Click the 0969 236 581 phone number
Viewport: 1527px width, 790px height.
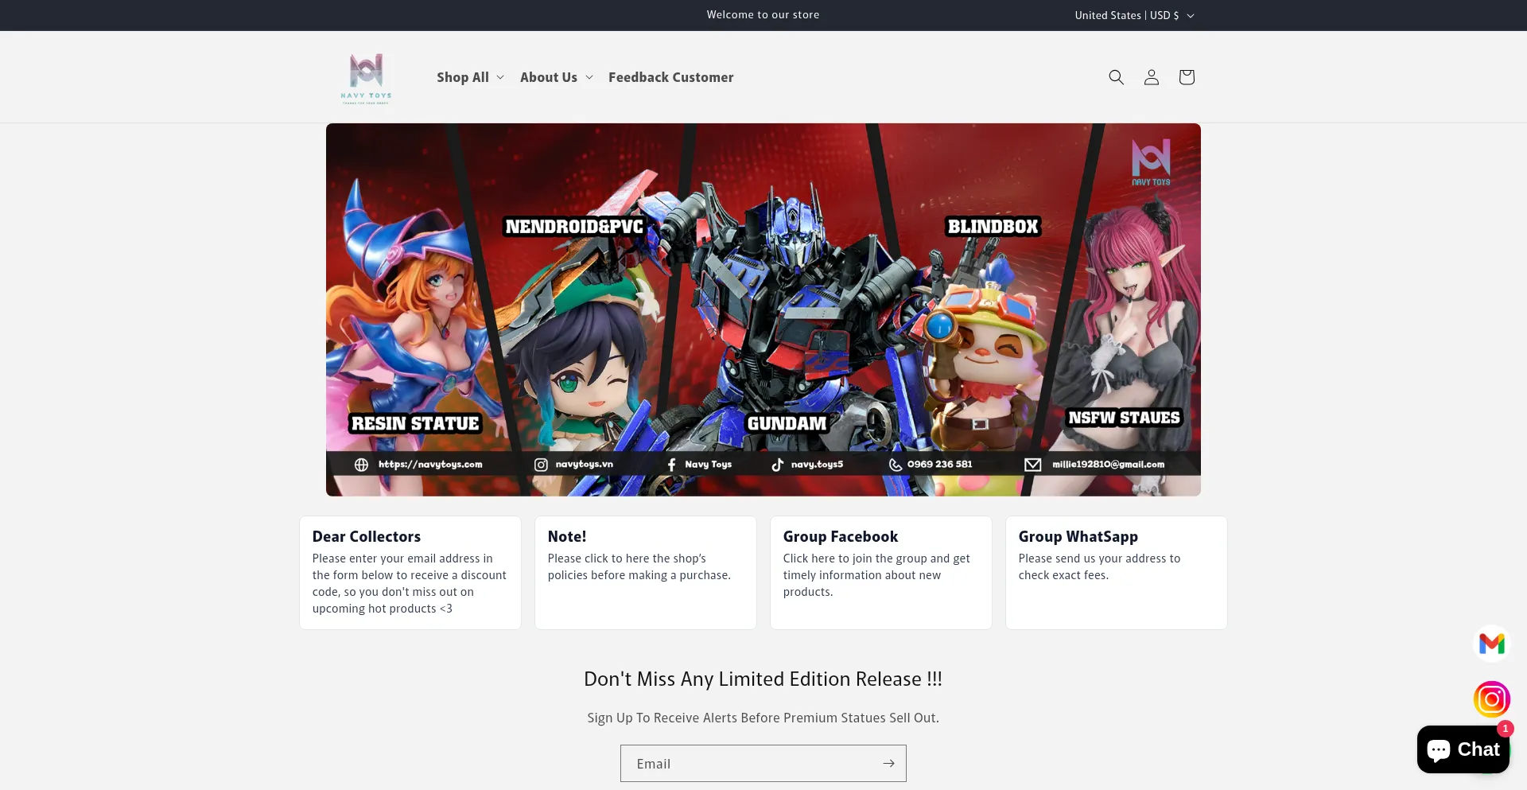coord(940,465)
